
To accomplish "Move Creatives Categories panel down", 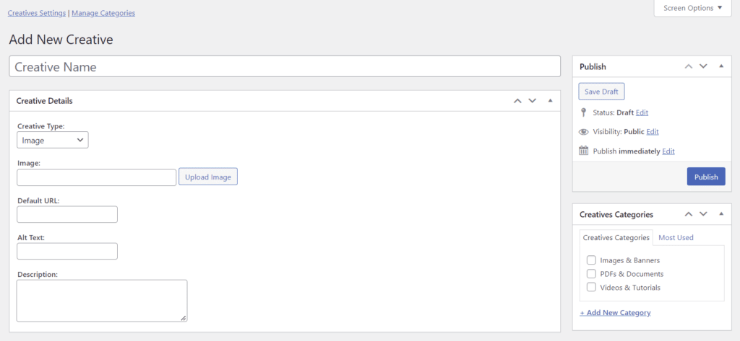I will tap(703, 214).
